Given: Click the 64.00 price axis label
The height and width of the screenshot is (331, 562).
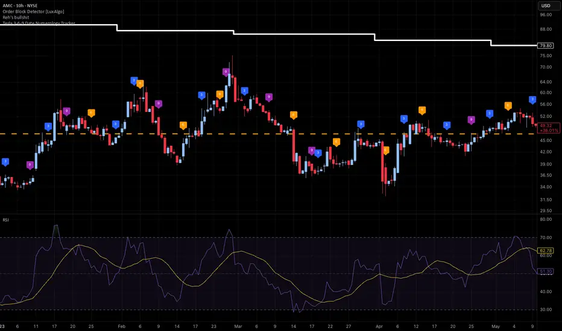Looking at the screenshot, I should (x=546, y=82).
